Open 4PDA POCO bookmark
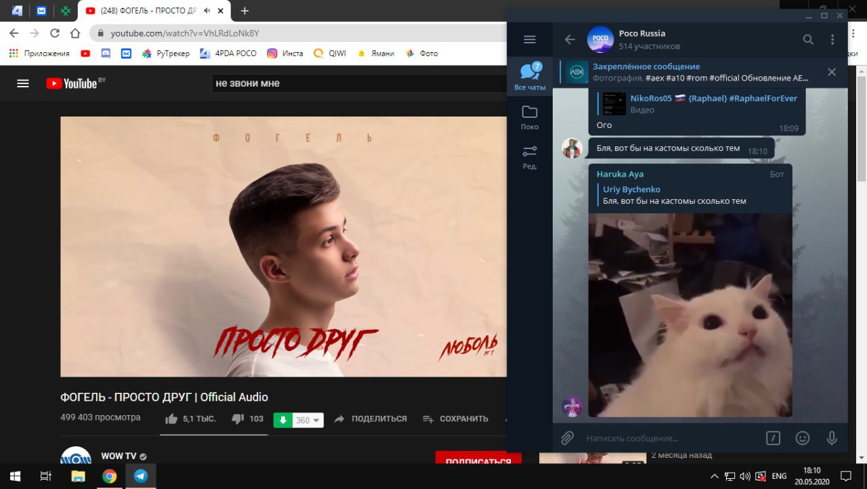Screen dimensions: 867x489 coord(228,54)
